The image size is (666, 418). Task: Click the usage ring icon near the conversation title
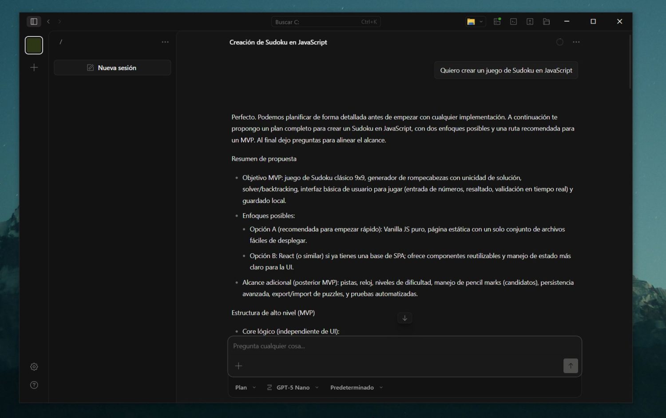[x=559, y=42]
